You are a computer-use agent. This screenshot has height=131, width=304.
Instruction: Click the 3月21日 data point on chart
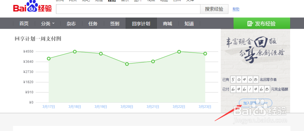coord(153,61)
